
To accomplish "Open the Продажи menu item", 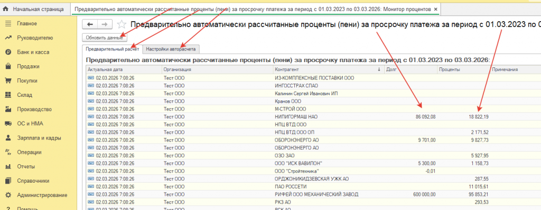I will [29, 66].
